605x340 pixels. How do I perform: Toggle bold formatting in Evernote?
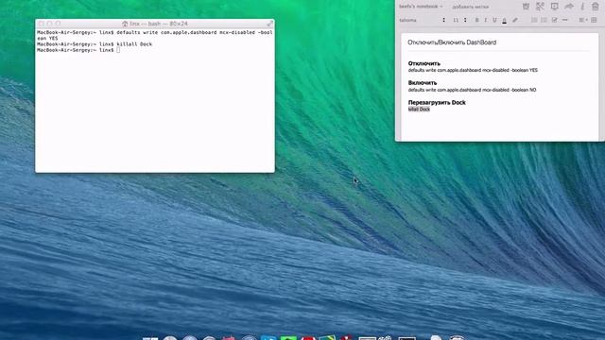(476, 20)
